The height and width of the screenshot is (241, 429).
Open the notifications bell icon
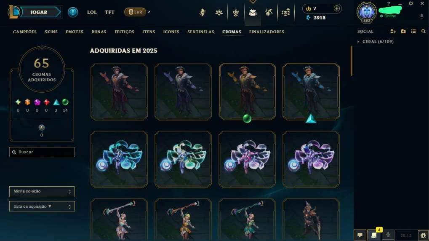click(x=422, y=16)
